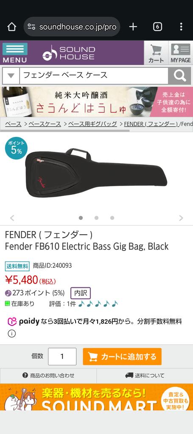
Task: Click the paidy info circle icon
Action: (11, 334)
